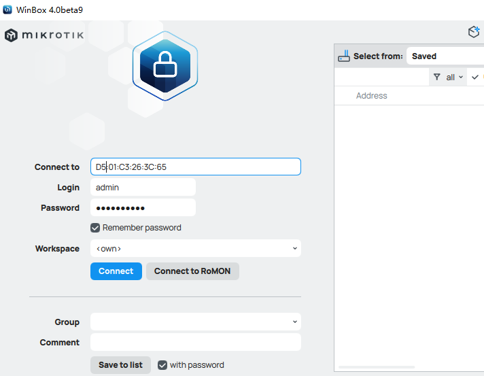Image resolution: width=484 pixels, height=376 pixels.
Task: Click the router icon beside Select from
Action: pos(344,56)
